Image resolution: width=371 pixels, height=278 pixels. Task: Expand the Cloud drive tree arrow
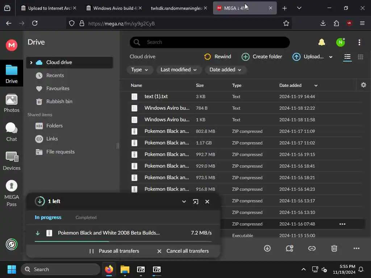tap(31, 62)
